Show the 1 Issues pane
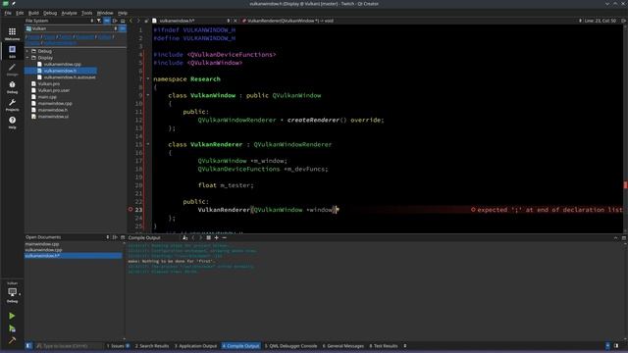The image size is (628, 353). pos(118,346)
